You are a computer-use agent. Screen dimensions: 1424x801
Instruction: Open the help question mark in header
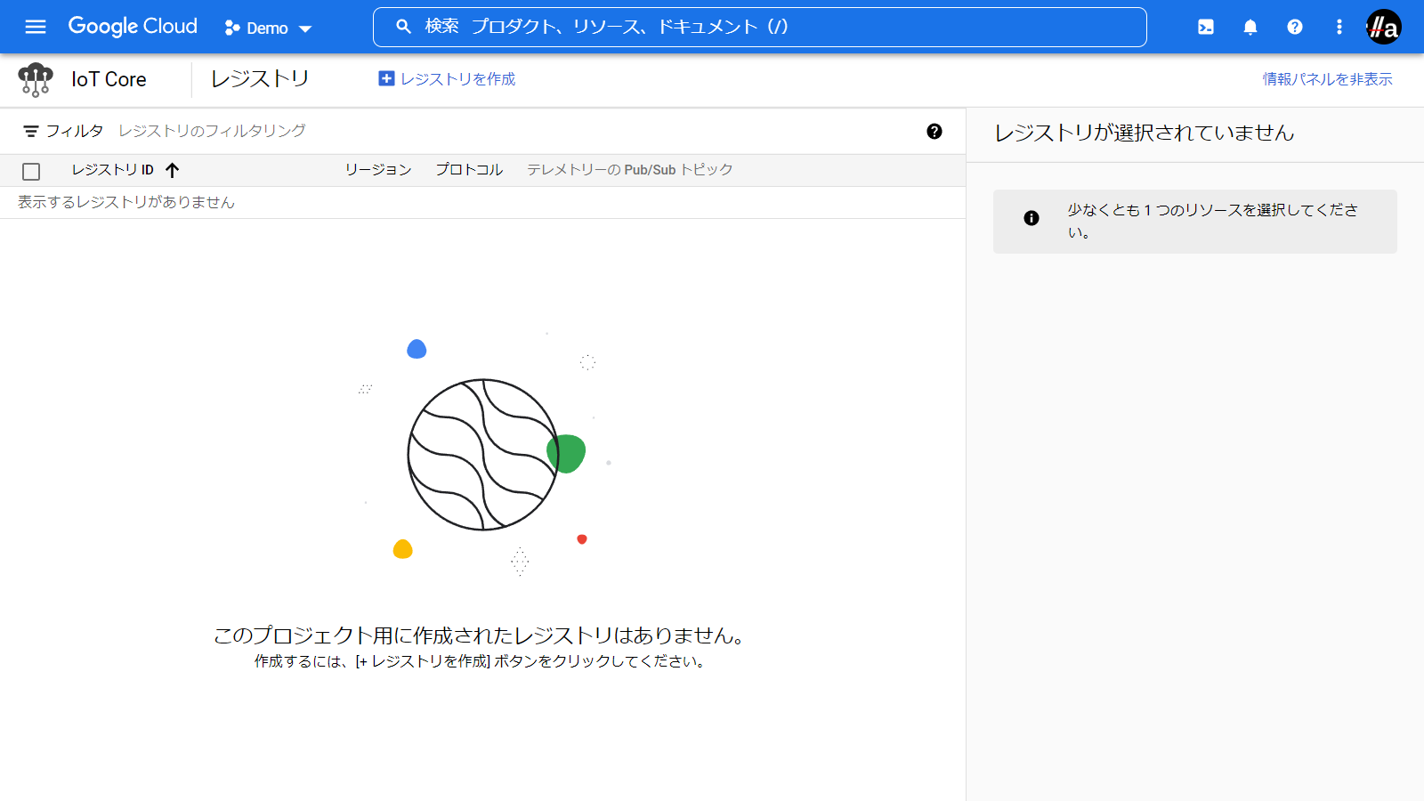click(1295, 27)
